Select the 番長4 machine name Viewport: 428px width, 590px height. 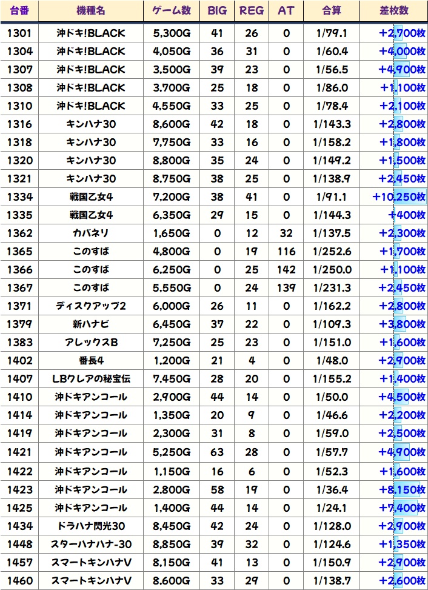(91, 360)
